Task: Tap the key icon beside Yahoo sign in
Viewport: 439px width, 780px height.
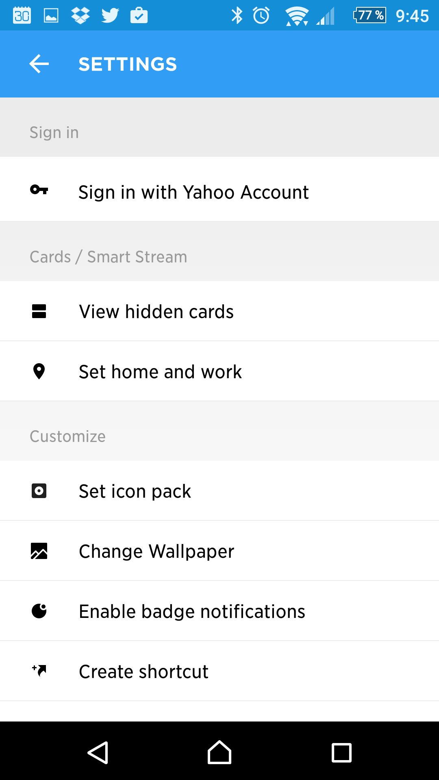Action: click(x=39, y=190)
